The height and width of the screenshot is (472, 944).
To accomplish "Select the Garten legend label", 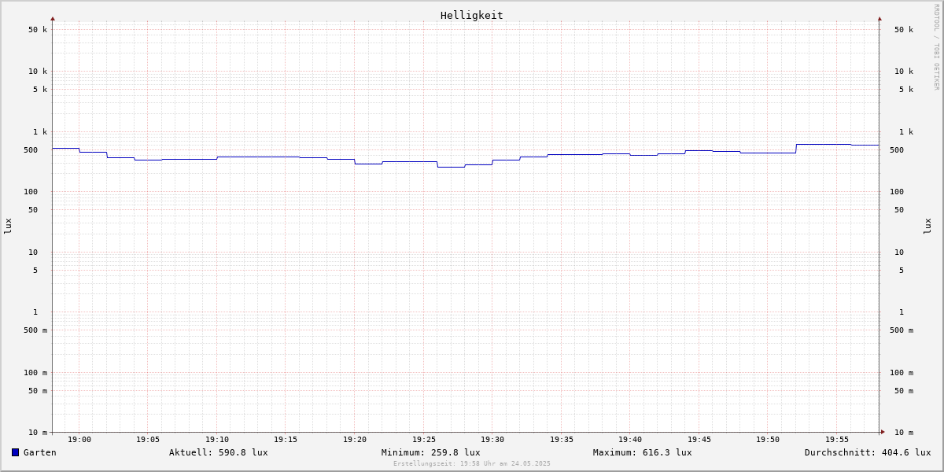I will coord(40,452).
